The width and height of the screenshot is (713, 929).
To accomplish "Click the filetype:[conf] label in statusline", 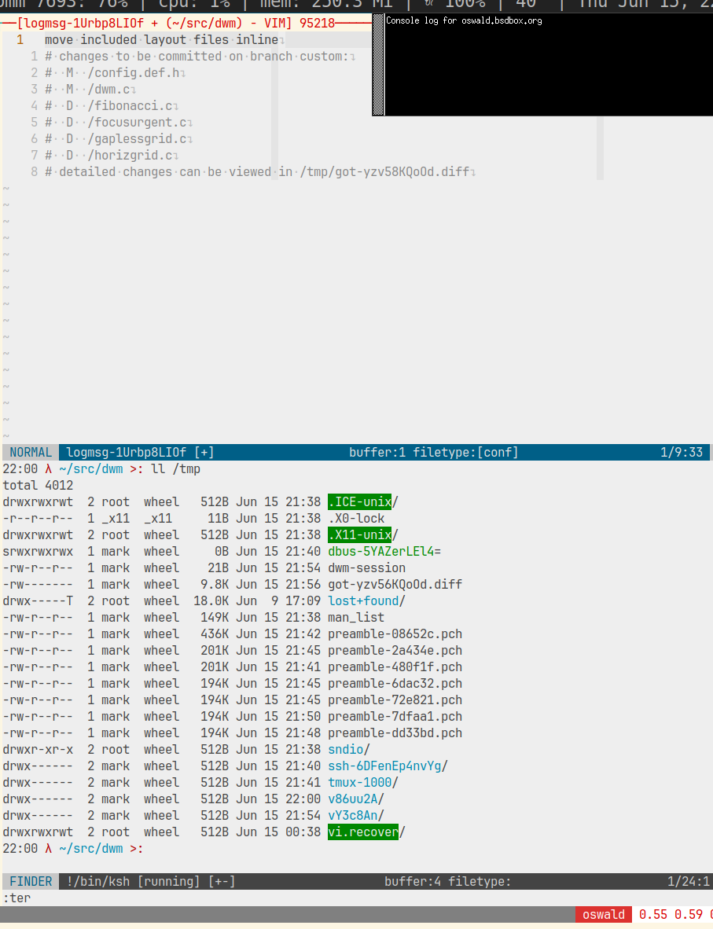I will [x=467, y=453].
